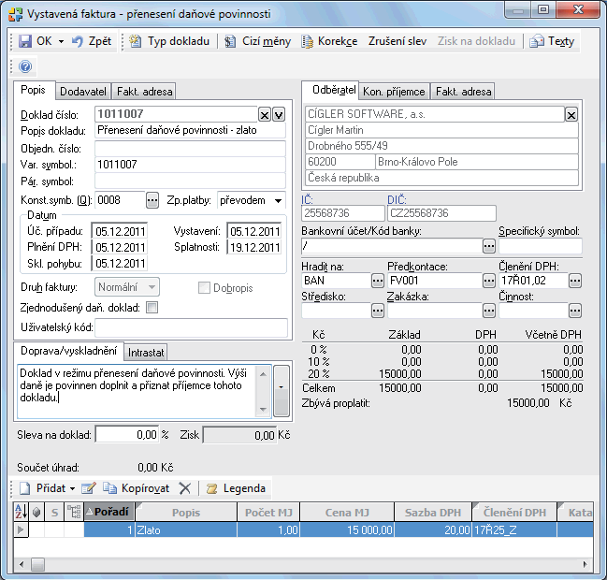Screen dimensions: 607x580
Task: Click the Zpět button
Action: click(x=91, y=42)
